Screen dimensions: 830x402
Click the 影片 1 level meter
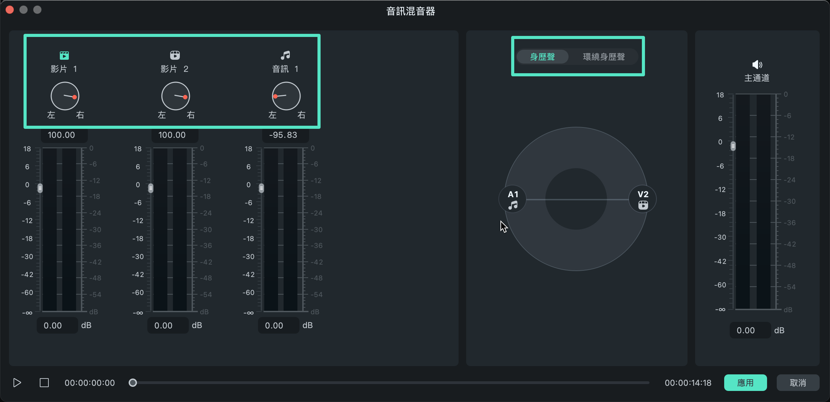coord(59,230)
